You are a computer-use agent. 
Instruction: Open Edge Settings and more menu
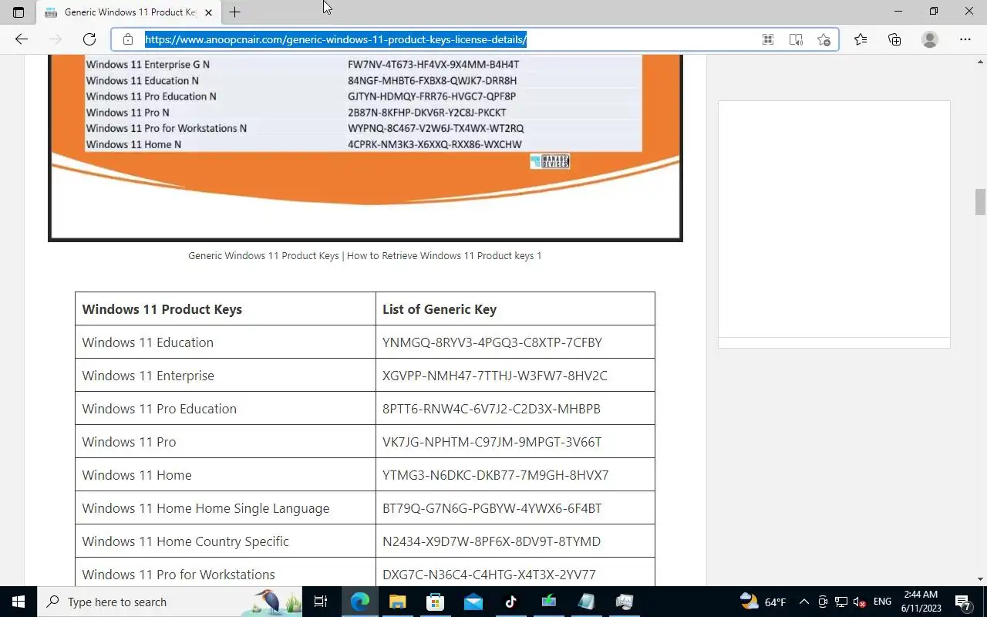[x=965, y=39]
